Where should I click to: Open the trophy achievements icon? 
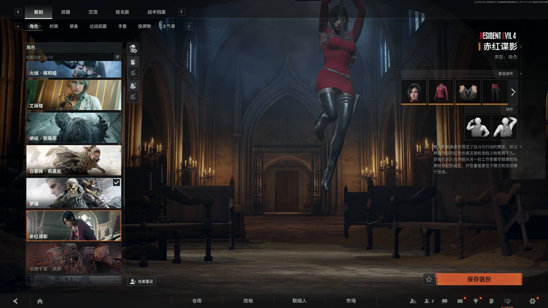476,301
